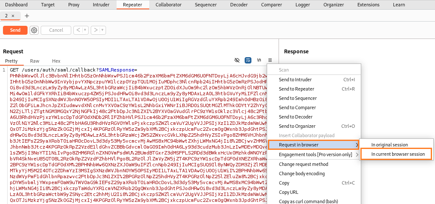Choose Copy URL in context menu

314,192
